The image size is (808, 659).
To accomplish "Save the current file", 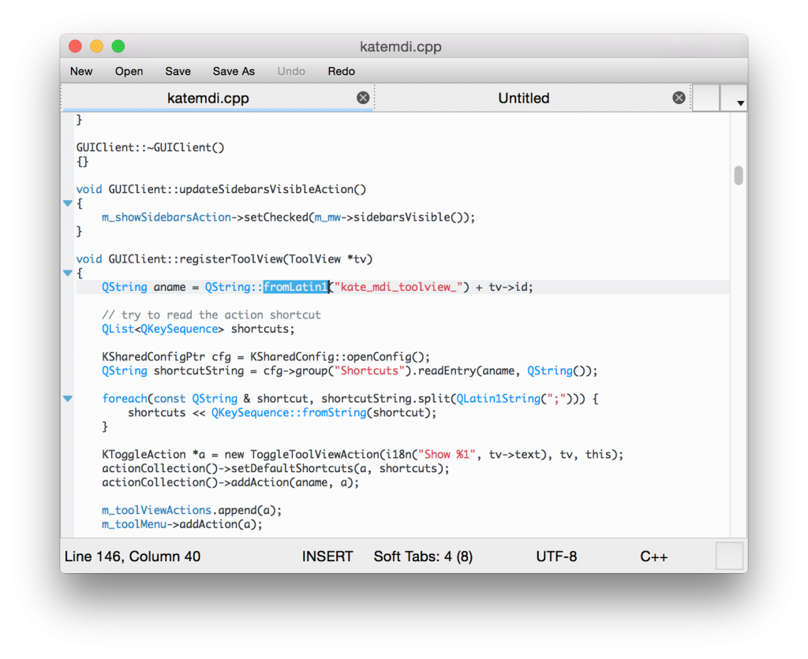I will pyautogui.click(x=178, y=71).
